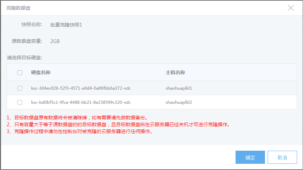
Task: Click the second warning about capacity and shutdown
Action: (x=118, y=124)
